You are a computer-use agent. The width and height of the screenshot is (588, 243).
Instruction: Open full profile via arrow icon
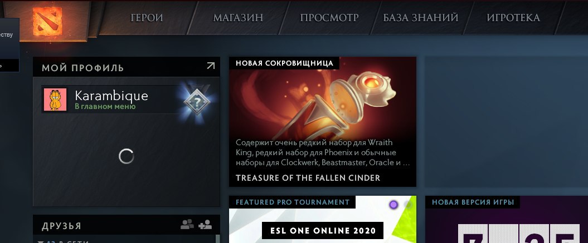point(211,66)
